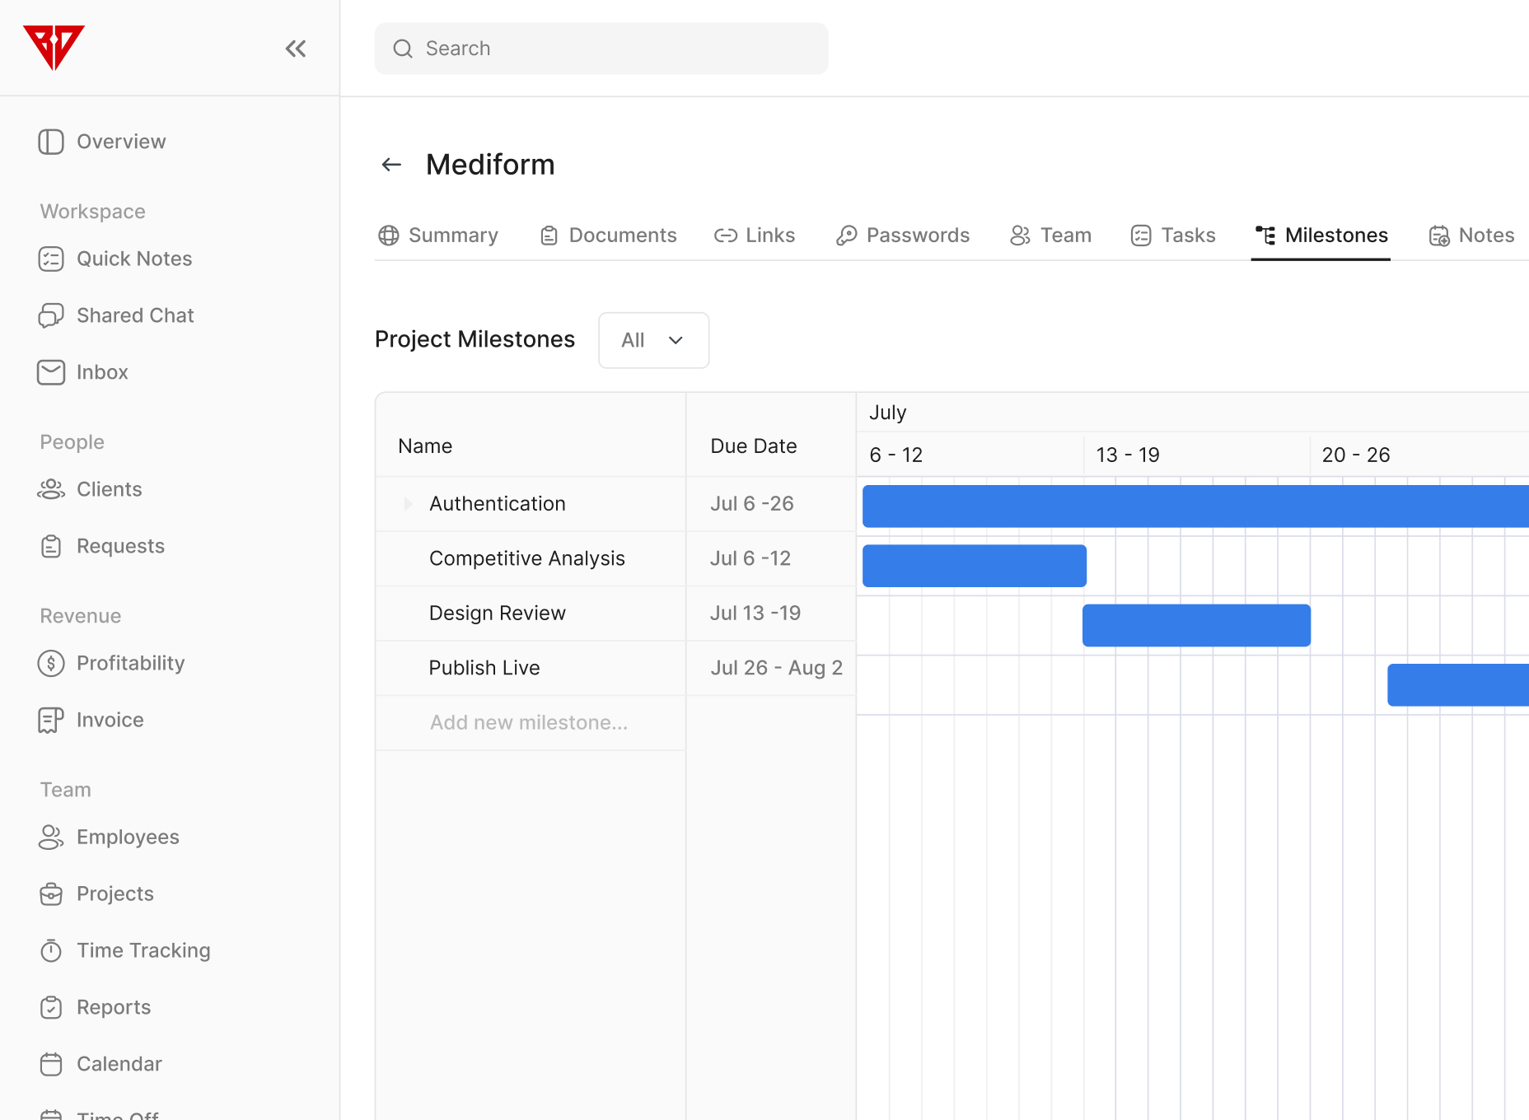Click the Competitive Analysis milestone name

527,558
